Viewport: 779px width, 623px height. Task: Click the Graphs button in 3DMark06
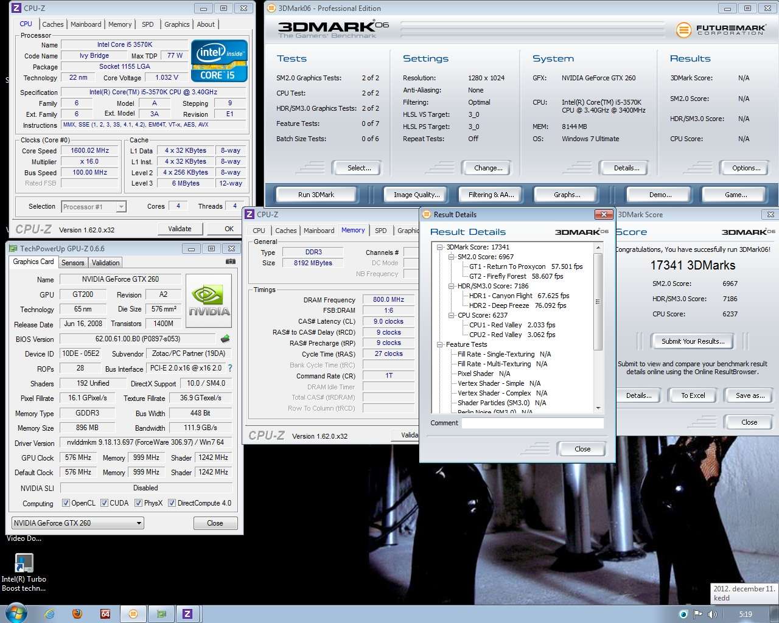pyautogui.click(x=567, y=195)
